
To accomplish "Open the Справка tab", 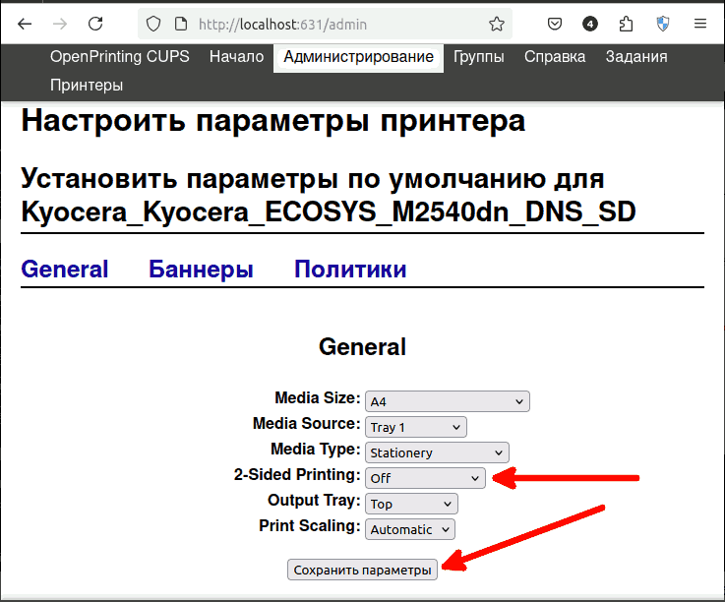I will [555, 57].
